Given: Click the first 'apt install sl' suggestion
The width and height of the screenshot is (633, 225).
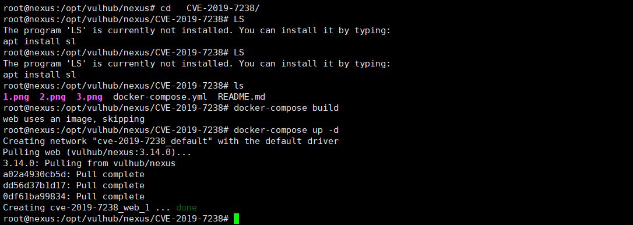Looking at the screenshot, I should 40,41.
